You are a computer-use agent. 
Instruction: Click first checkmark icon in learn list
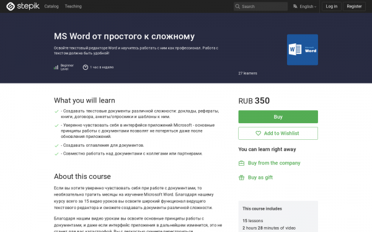point(56,111)
